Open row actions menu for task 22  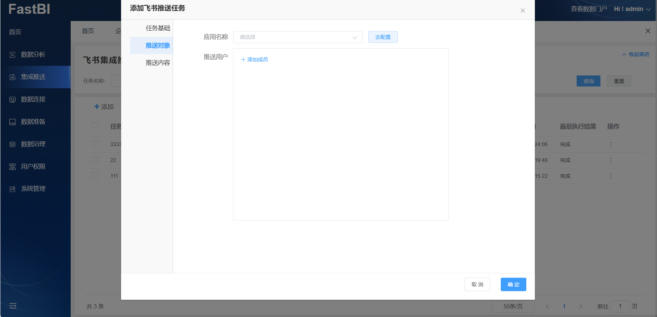click(x=610, y=161)
